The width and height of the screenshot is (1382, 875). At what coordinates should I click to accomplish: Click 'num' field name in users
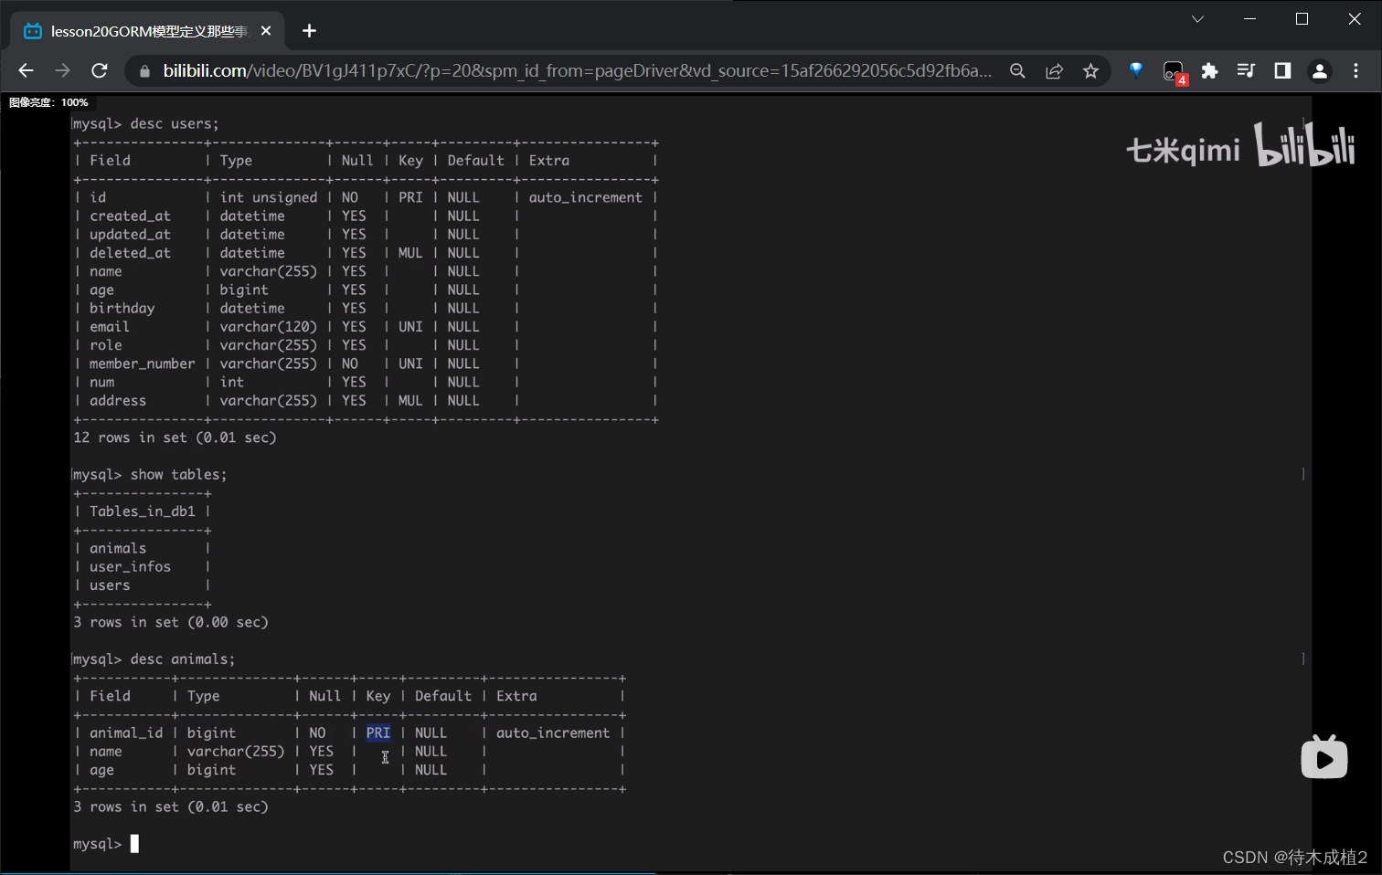coord(101,383)
